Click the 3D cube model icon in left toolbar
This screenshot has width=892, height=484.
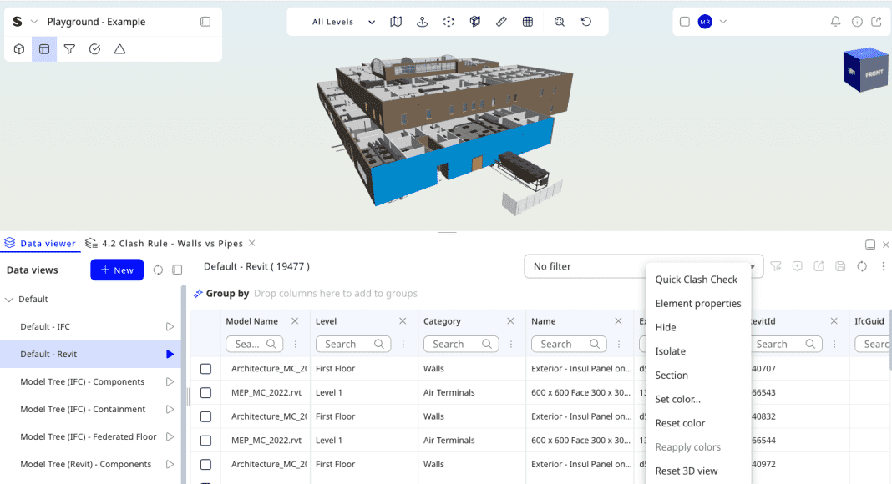pyautogui.click(x=19, y=49)
